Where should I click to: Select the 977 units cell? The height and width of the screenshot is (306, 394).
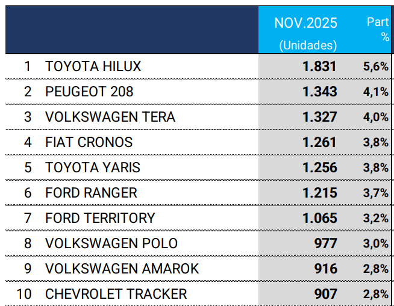coord(325,243)
